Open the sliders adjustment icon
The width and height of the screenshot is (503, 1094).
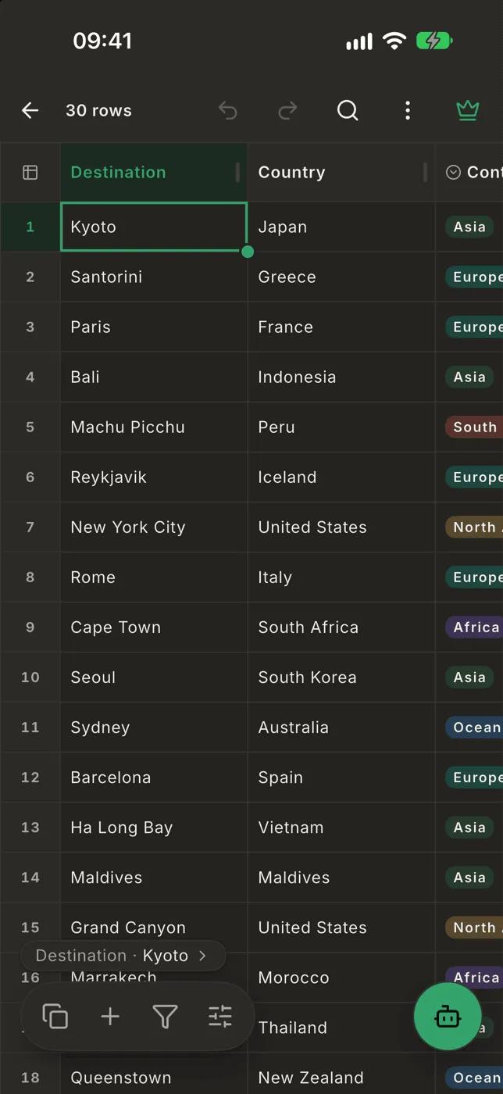(220, 1017)
